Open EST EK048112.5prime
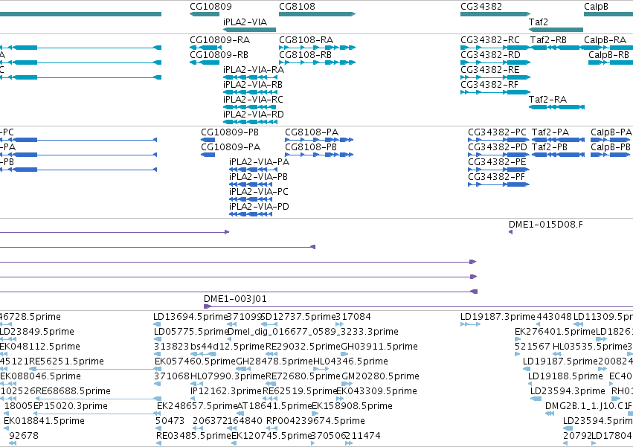Screen dimensions: 633x447 click(40, 347)
